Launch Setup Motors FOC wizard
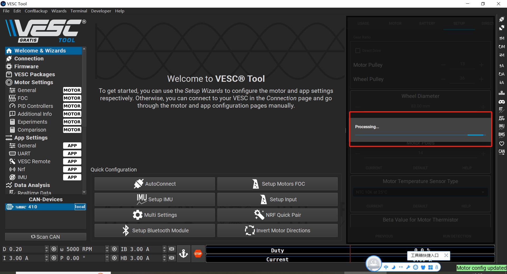The width and height of the screenshot is (507, 274). pyautogui.click(x=278, y=184)
